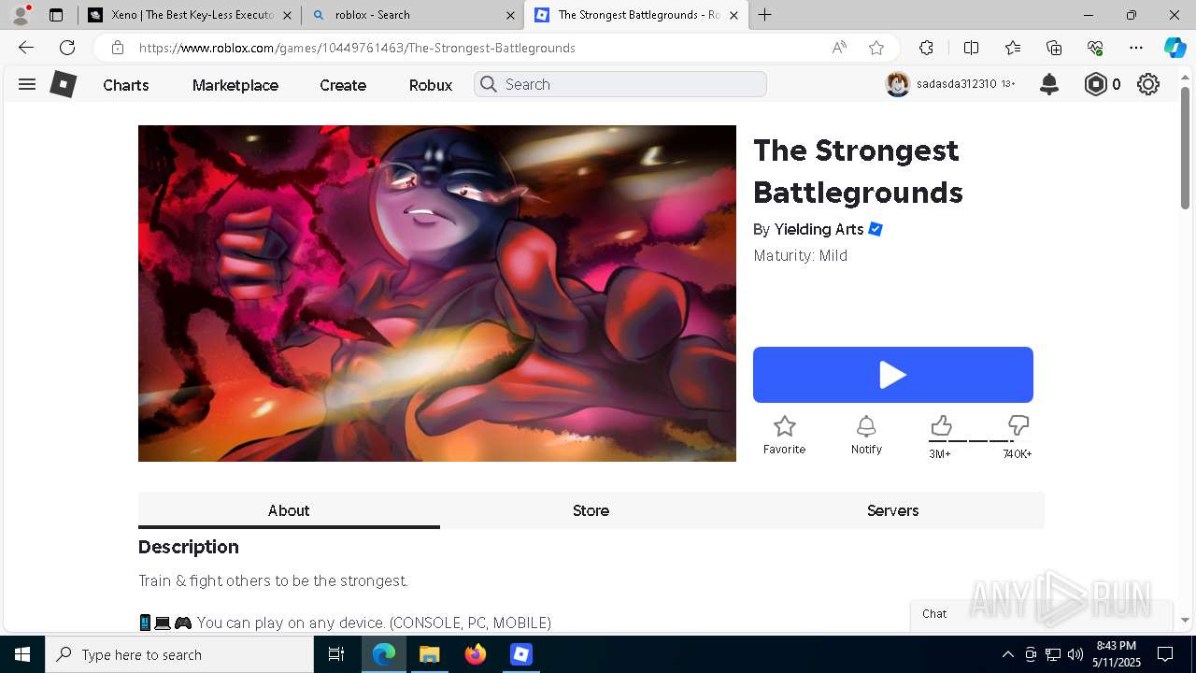Open the browser profile icon
The image size is (1196, 673).
point(21,15)
